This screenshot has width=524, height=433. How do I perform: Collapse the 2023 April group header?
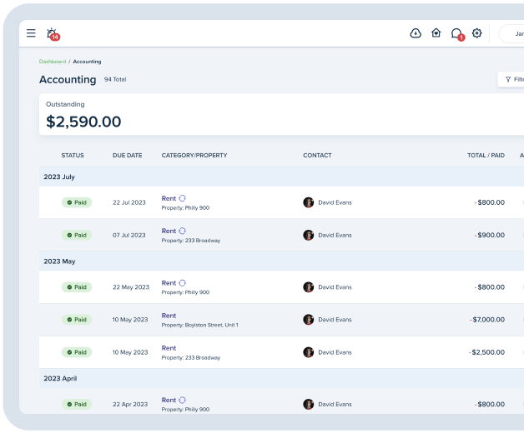(x=58, y=378)
